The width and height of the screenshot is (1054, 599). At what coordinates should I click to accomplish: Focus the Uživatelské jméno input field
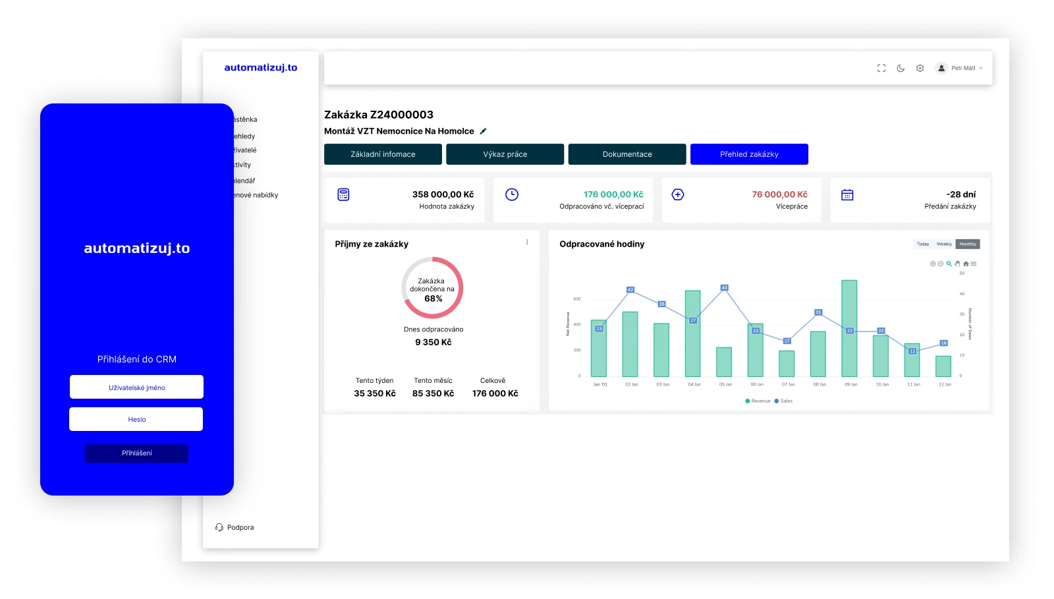coord(136,387)
